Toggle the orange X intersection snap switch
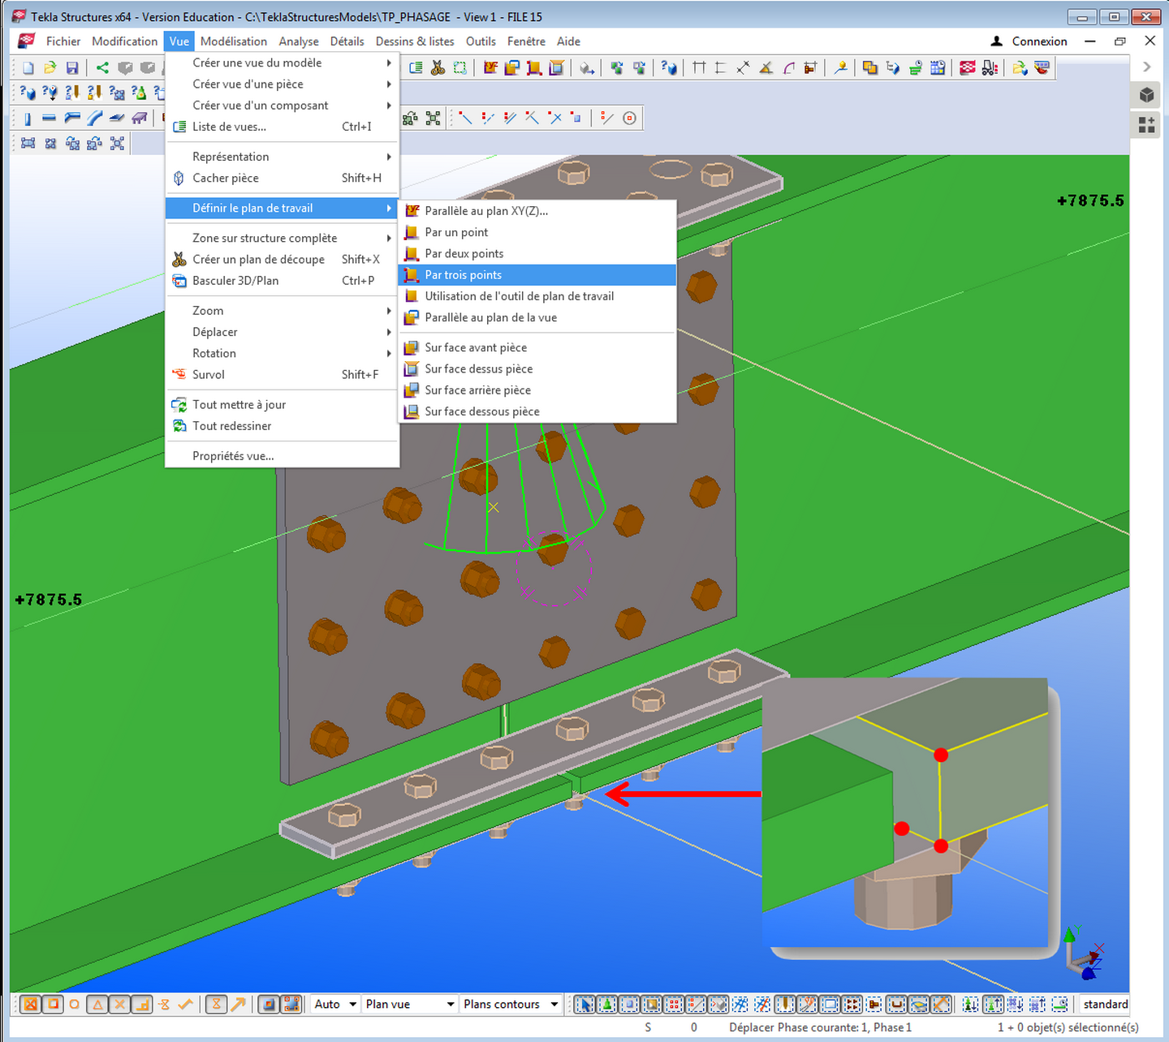 click(x=119, y=1004)
